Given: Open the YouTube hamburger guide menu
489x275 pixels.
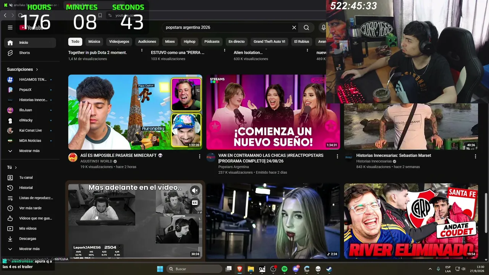Looking at the screenshot, I should tap(10, 27).
